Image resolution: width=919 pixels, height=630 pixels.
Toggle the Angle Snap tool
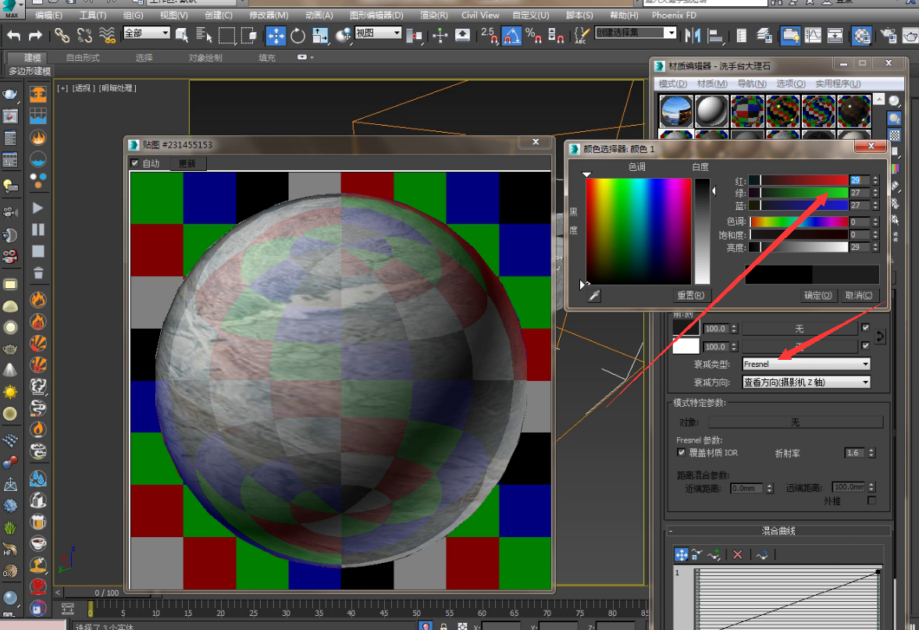coord(511,36)
